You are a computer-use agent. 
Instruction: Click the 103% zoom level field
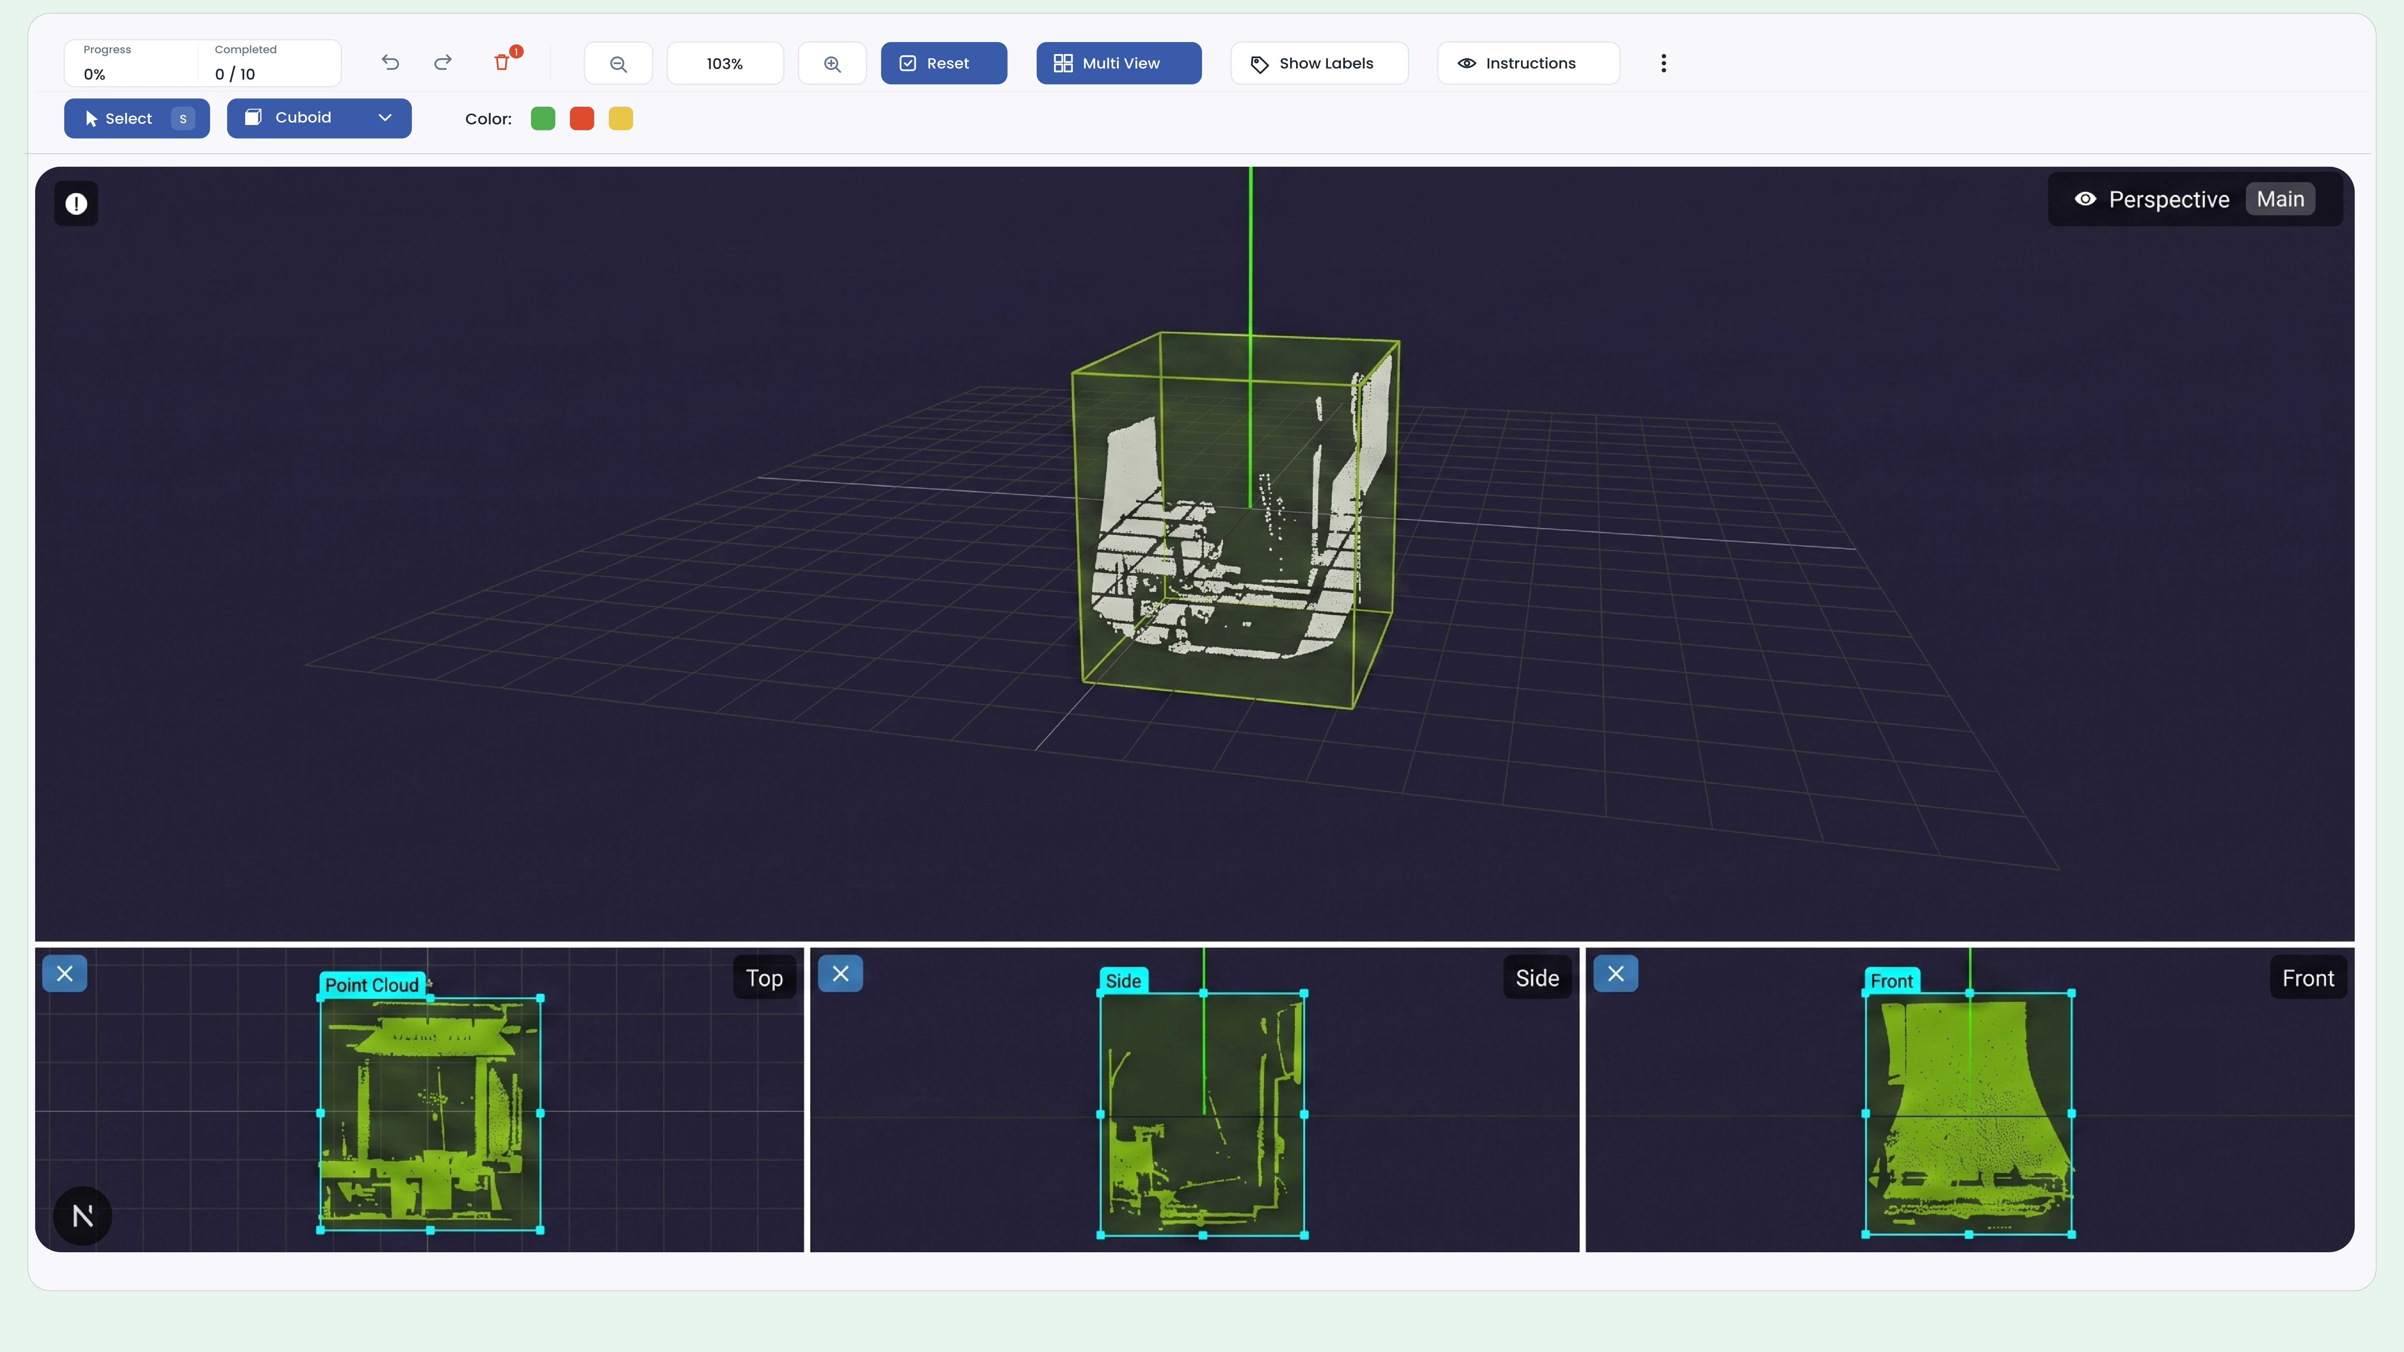725,63
